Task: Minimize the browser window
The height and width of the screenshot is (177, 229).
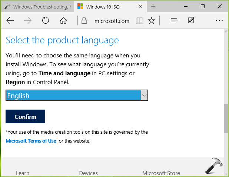Action: 186,6
